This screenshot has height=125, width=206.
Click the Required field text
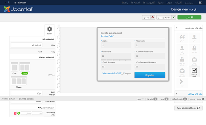tap(107, 36)
